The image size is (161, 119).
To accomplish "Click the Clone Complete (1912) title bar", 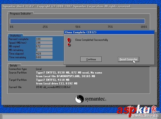I will click(x=109, y=32).
